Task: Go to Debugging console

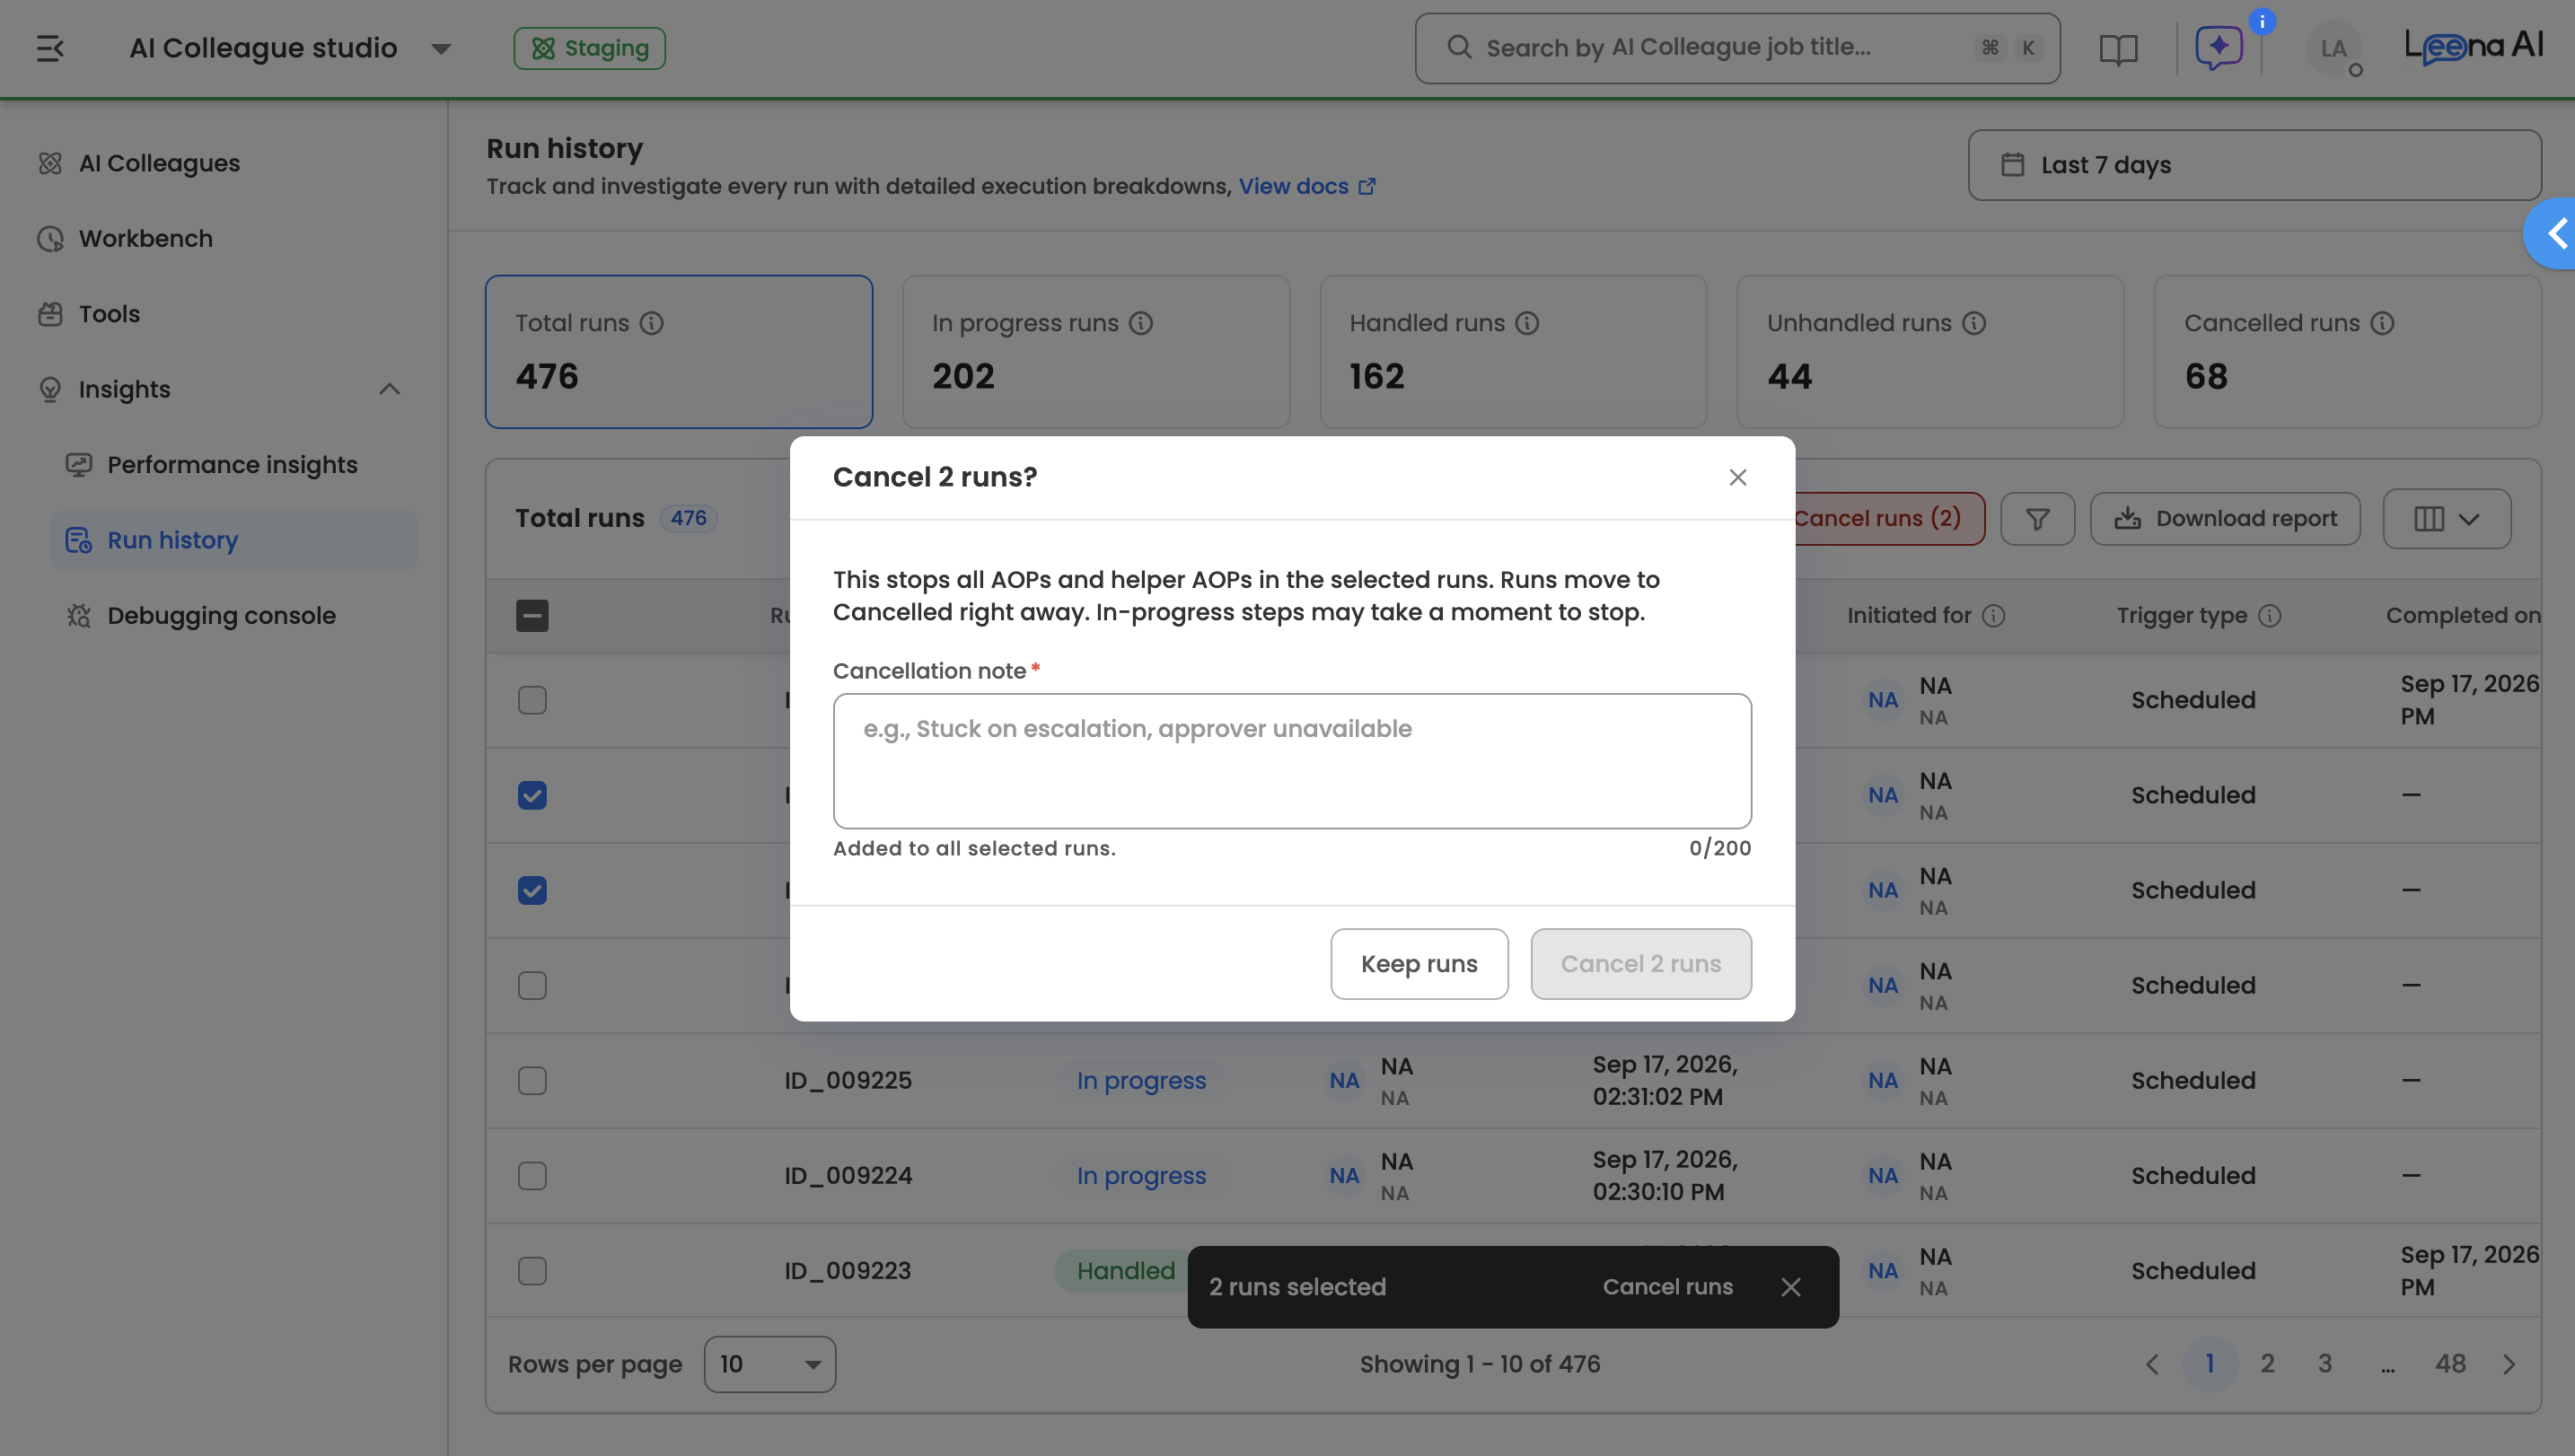Action: [x=221, y=616]
